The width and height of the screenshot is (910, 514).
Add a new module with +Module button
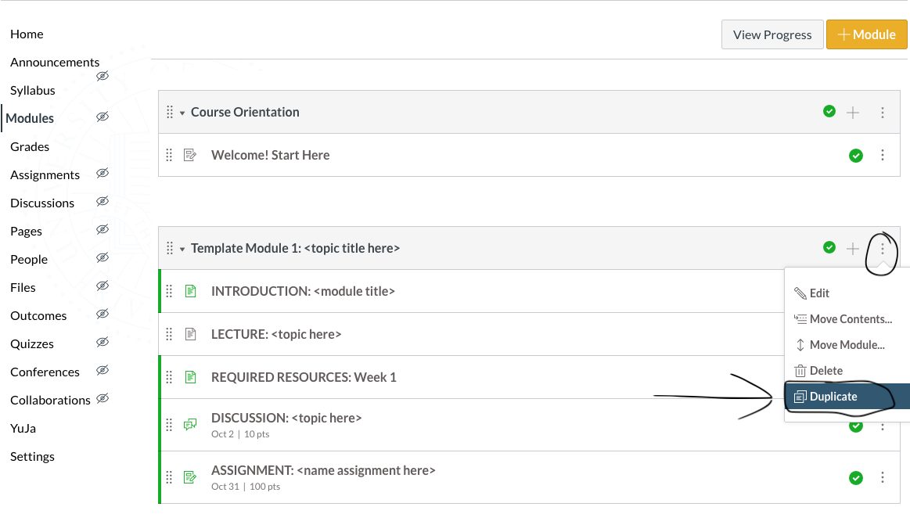coord(866,34)
